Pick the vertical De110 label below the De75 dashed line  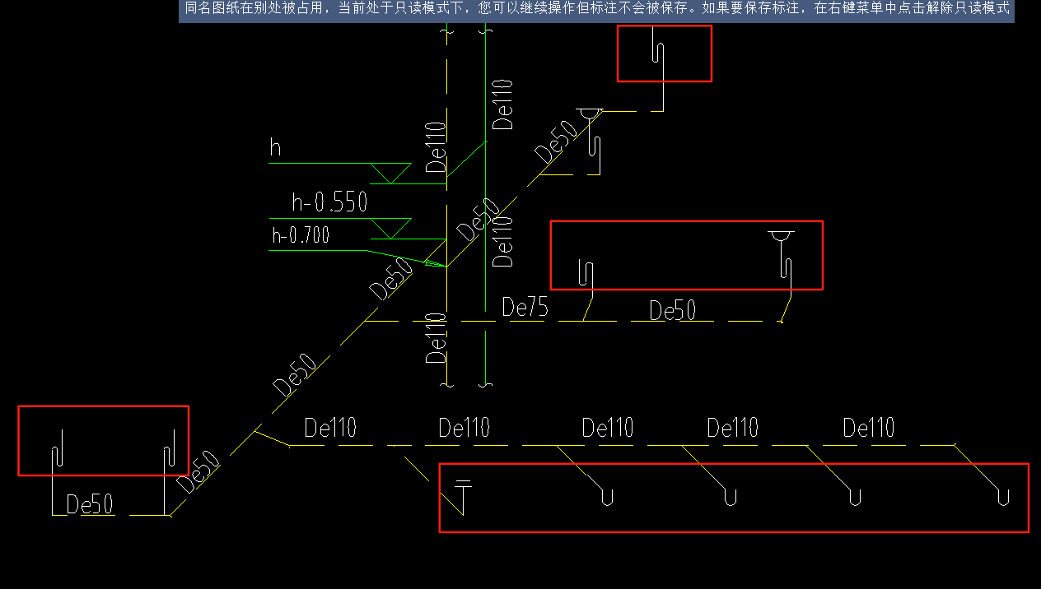(436, 338)
